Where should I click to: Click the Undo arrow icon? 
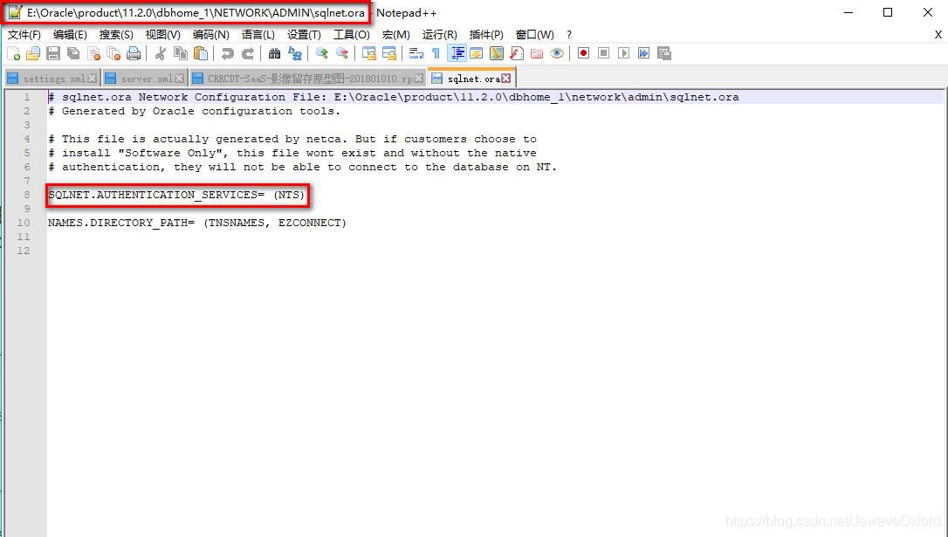click(229, 53)
